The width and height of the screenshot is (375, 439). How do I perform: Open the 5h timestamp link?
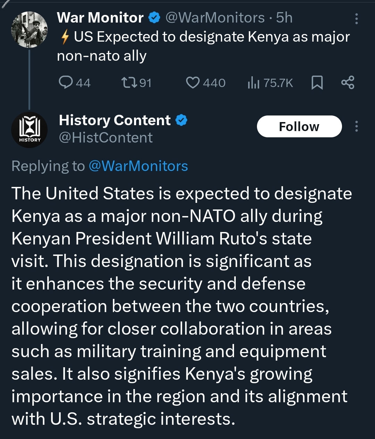click(284, 18)
